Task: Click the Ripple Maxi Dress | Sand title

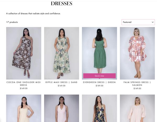Action: point(61,82)
